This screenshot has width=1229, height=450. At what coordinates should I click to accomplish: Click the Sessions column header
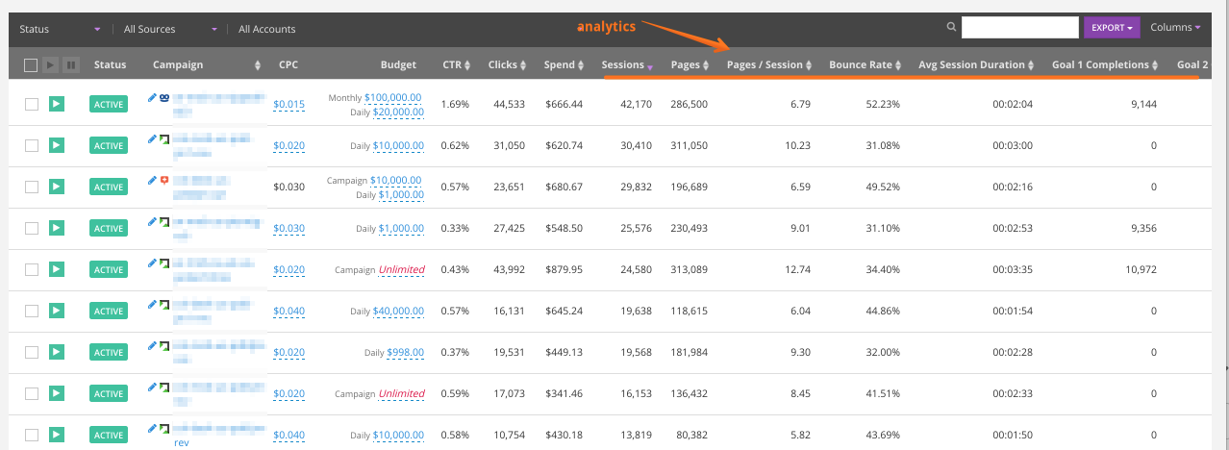tap(627, 65)
